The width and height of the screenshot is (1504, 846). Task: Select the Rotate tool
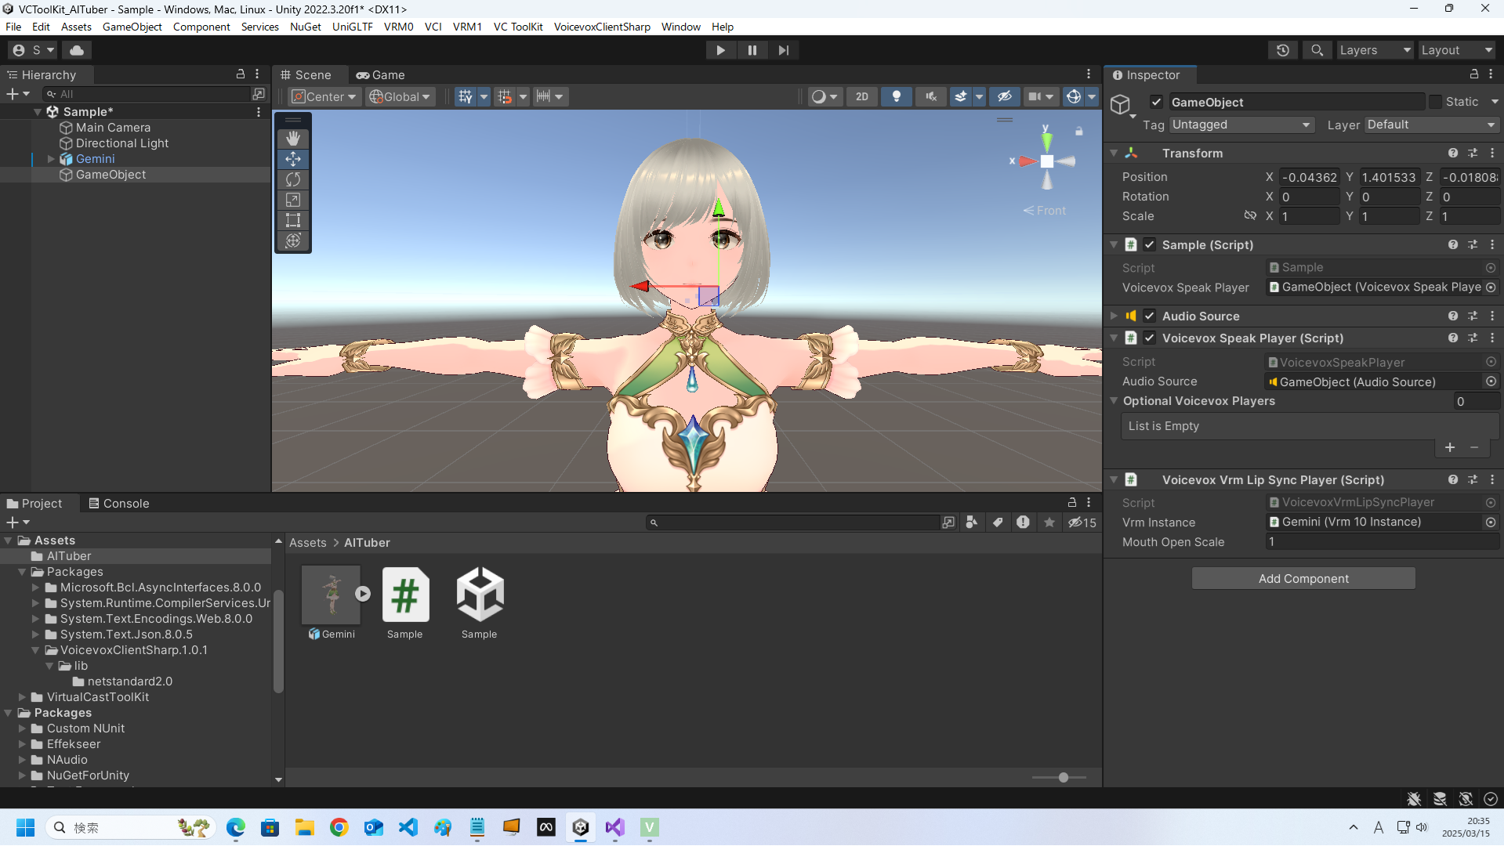(x=293, y=179)
